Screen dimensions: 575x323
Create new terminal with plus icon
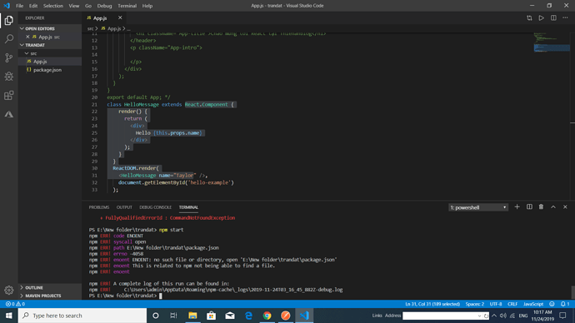tap(517, 207)
